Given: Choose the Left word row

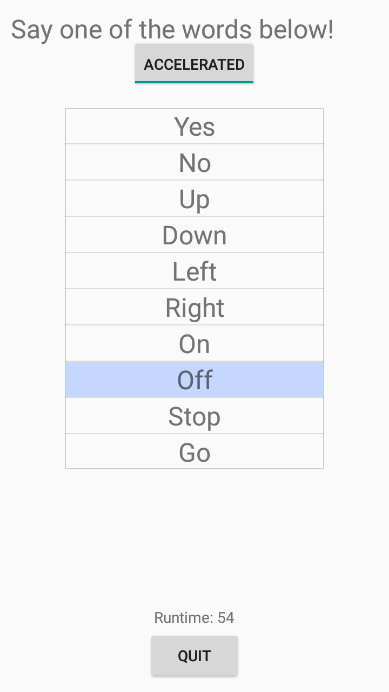Looking at the screenshot, I should (194, 271).
